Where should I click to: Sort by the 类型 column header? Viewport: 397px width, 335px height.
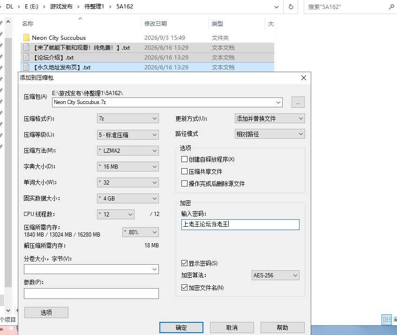pyautogui.click(x=217, y=24)
